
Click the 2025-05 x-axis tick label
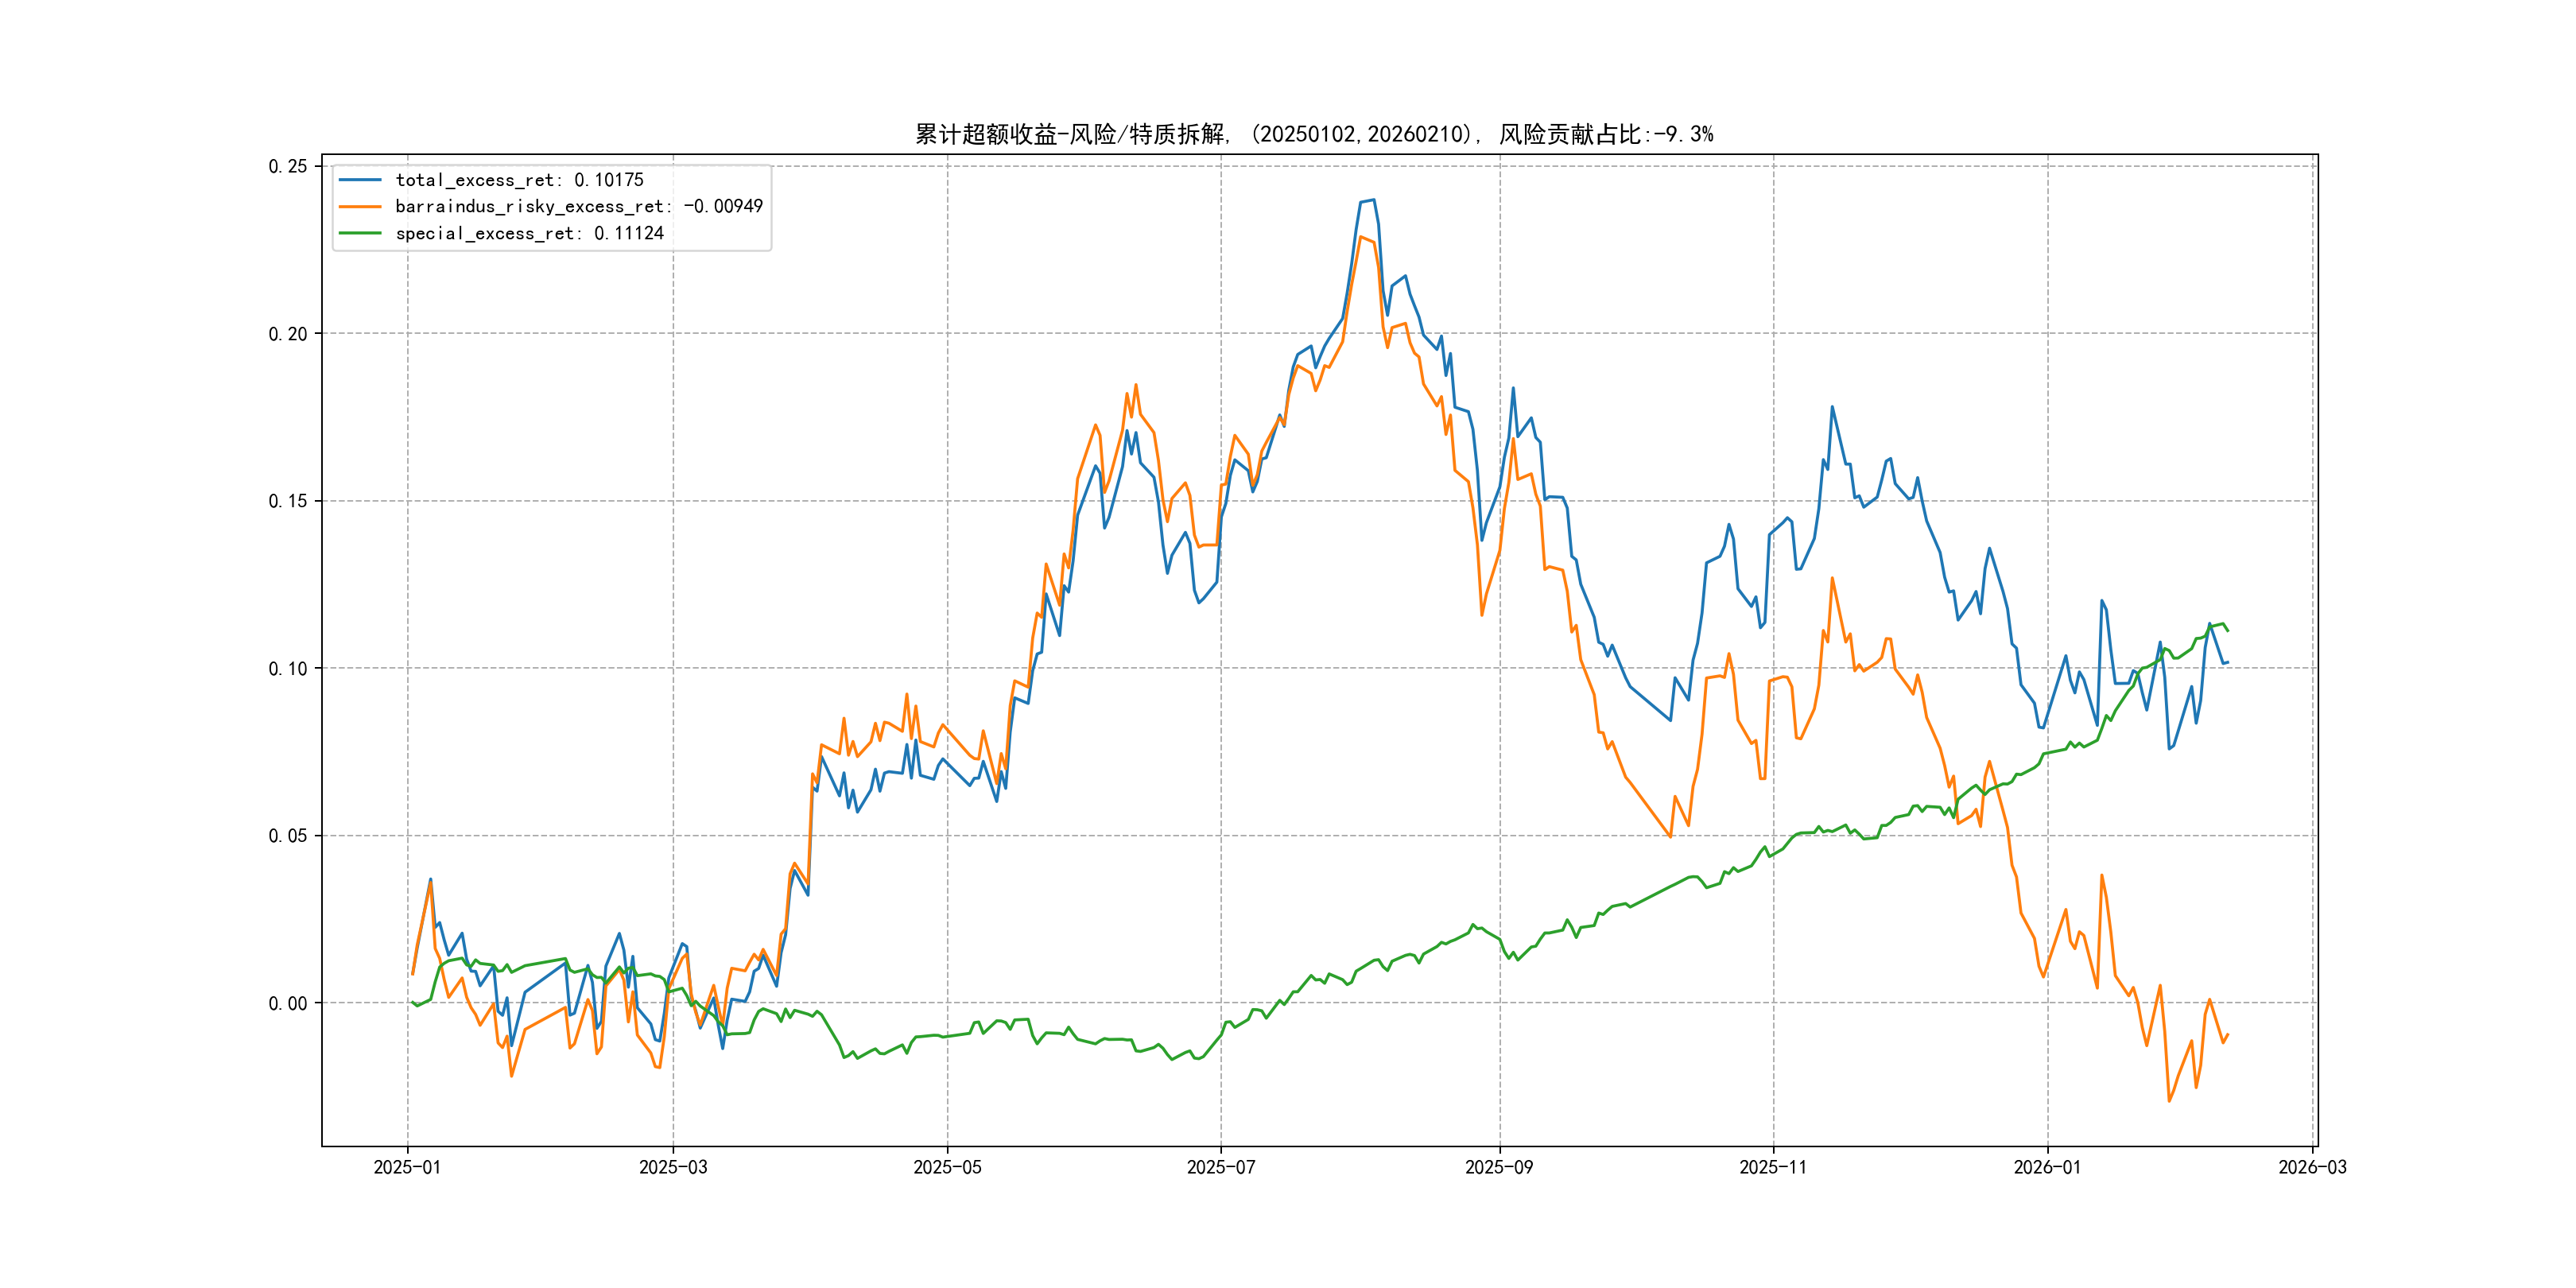pyautogui.click(x=947, y=1167)
